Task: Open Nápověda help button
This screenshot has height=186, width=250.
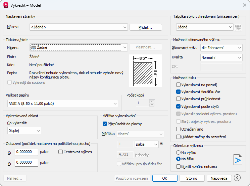Action: pyautogui.click(x=219, y=178)
